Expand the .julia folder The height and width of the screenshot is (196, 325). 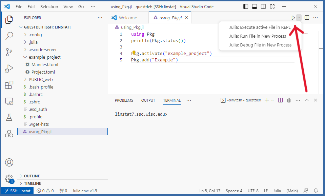coord(33,42)
